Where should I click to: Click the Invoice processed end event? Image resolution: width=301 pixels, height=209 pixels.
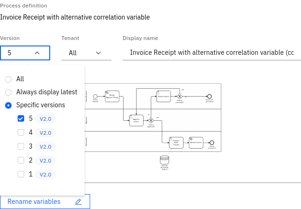[x=212, y=143]
